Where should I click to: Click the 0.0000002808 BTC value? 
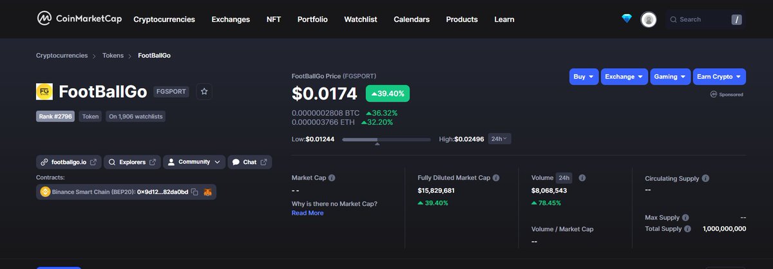click(326, 113)
